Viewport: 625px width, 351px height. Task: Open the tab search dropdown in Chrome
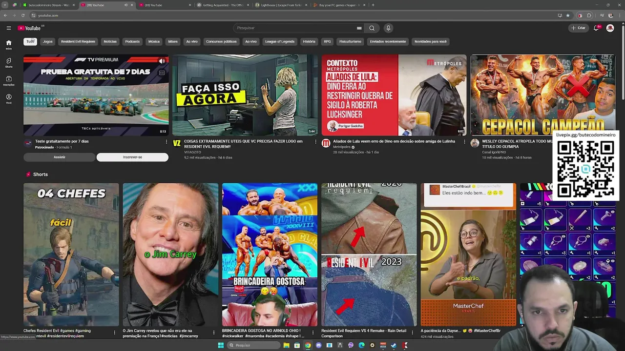5,5
